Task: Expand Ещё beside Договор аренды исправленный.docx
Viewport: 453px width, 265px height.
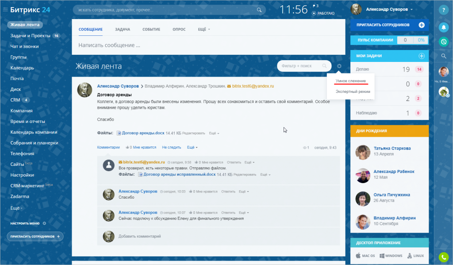Action: pos(265,175)
